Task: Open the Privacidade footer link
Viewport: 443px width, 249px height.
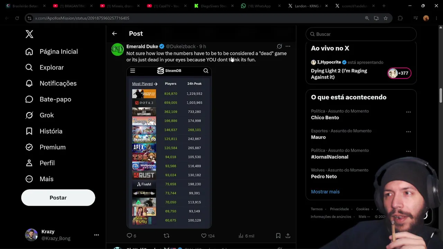Action: [340, 209]
